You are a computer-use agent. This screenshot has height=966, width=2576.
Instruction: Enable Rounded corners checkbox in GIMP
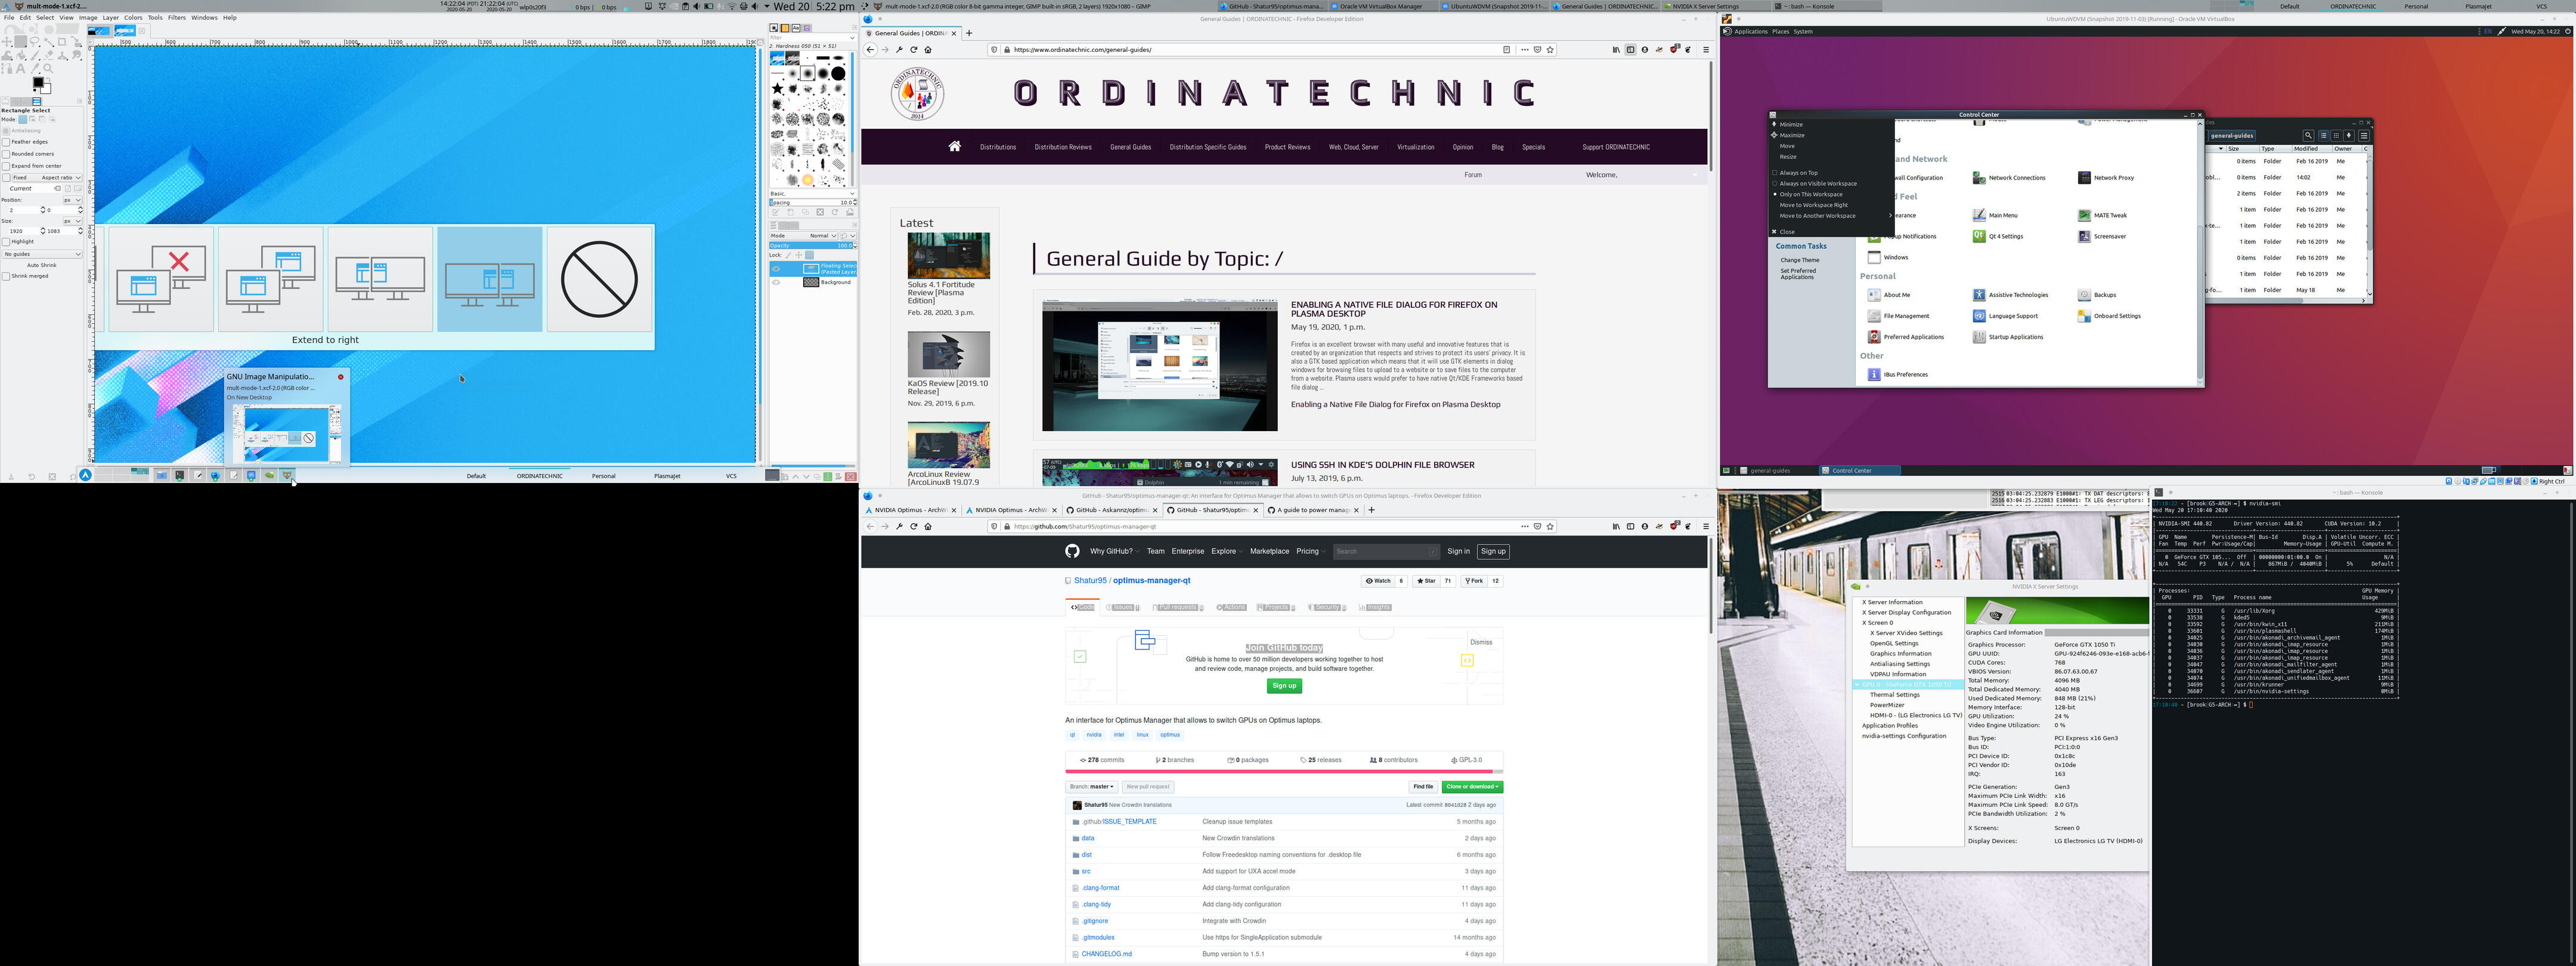6,154
